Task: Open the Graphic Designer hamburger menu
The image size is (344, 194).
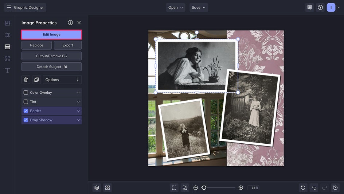Action: pyautogui.click(x=9, y=7)
